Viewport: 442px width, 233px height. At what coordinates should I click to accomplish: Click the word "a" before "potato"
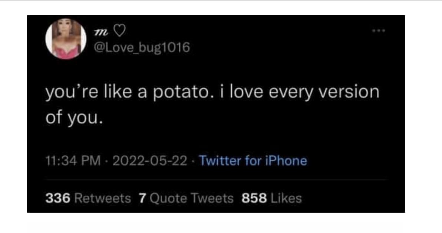pyautogui.click(x=142, y=92)
